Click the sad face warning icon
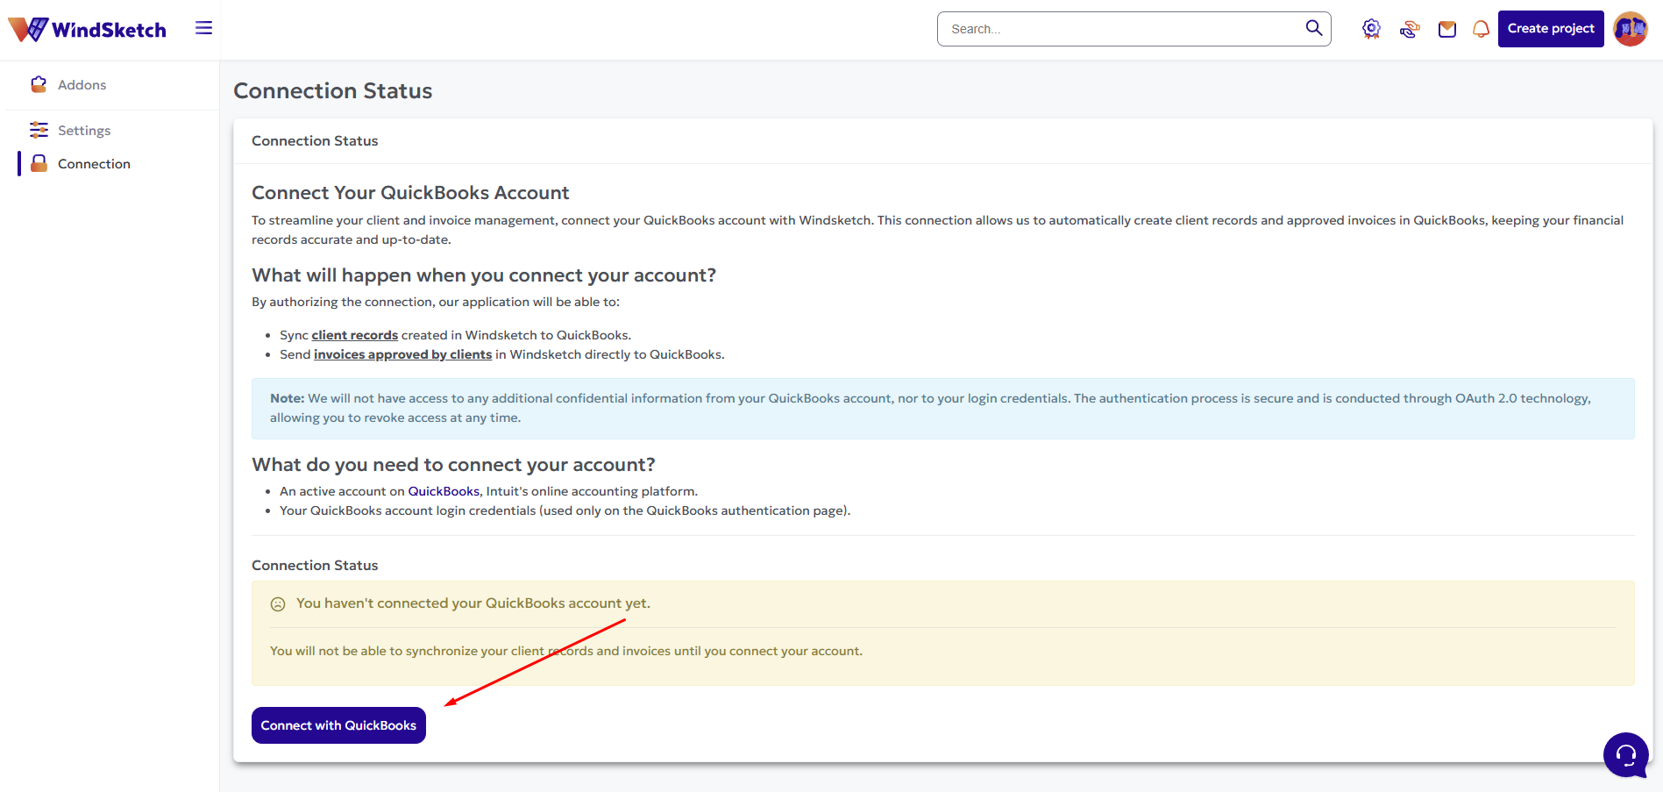This screenshot has height=792, width=1663. coord(278,604)
